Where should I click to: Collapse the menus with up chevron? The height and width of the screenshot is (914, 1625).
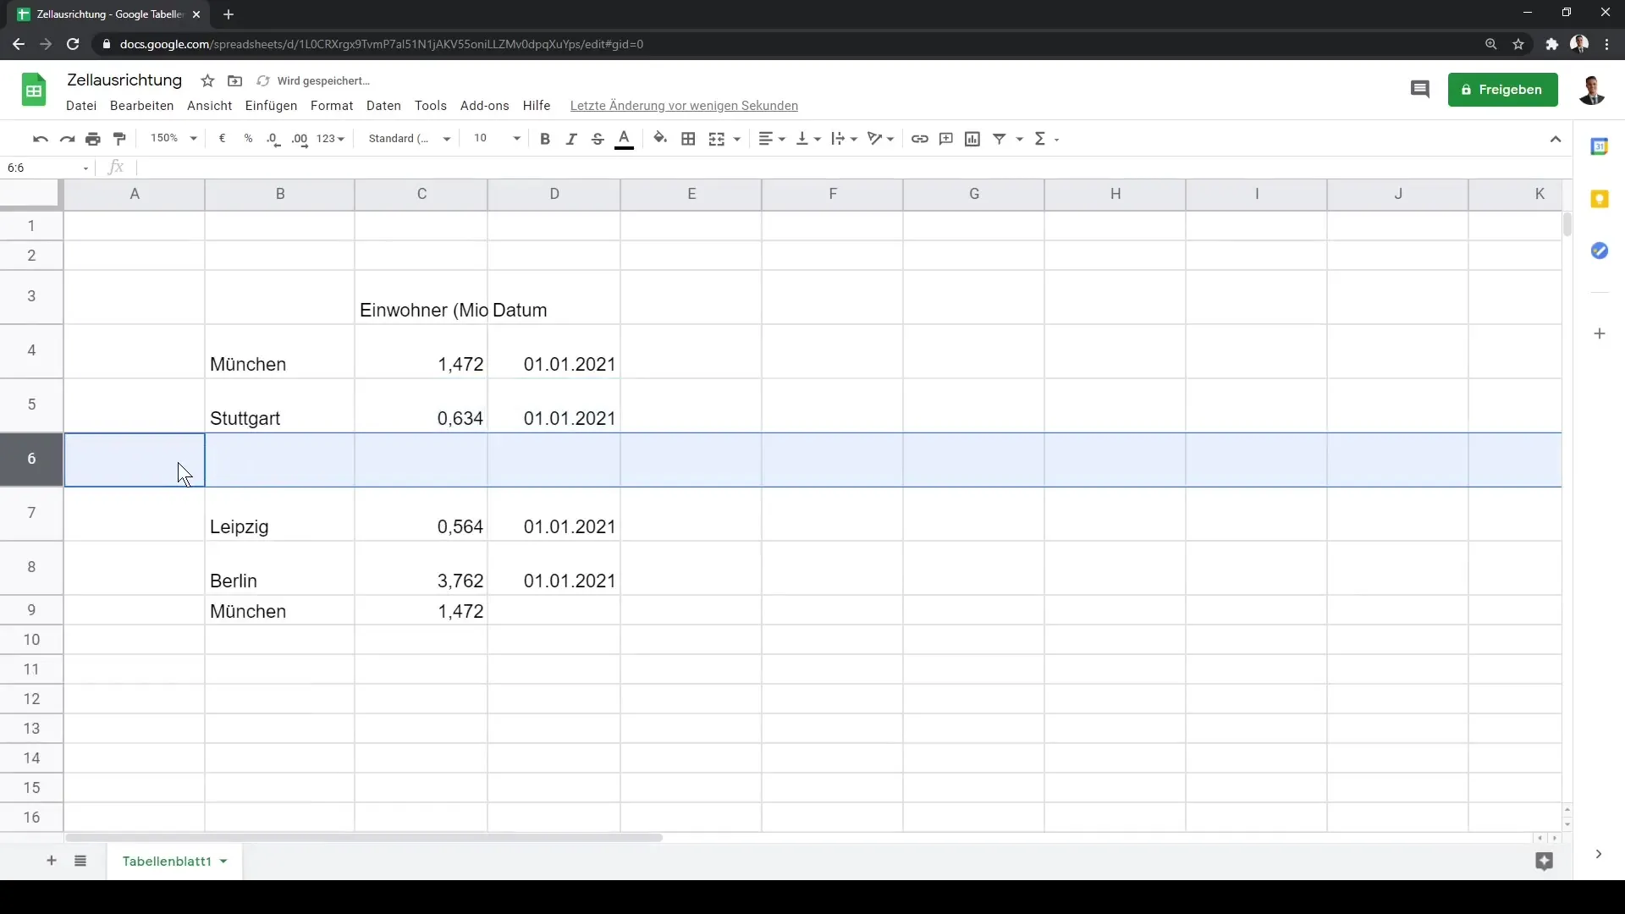(1556, 139)
